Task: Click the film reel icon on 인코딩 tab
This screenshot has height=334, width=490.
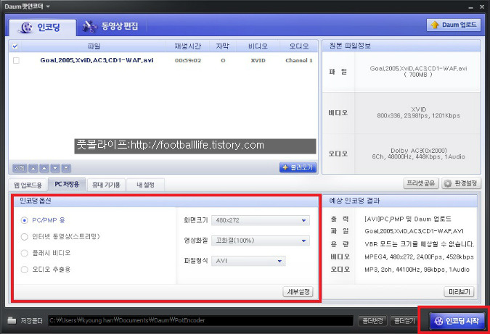Action: (x=25, y=28)
